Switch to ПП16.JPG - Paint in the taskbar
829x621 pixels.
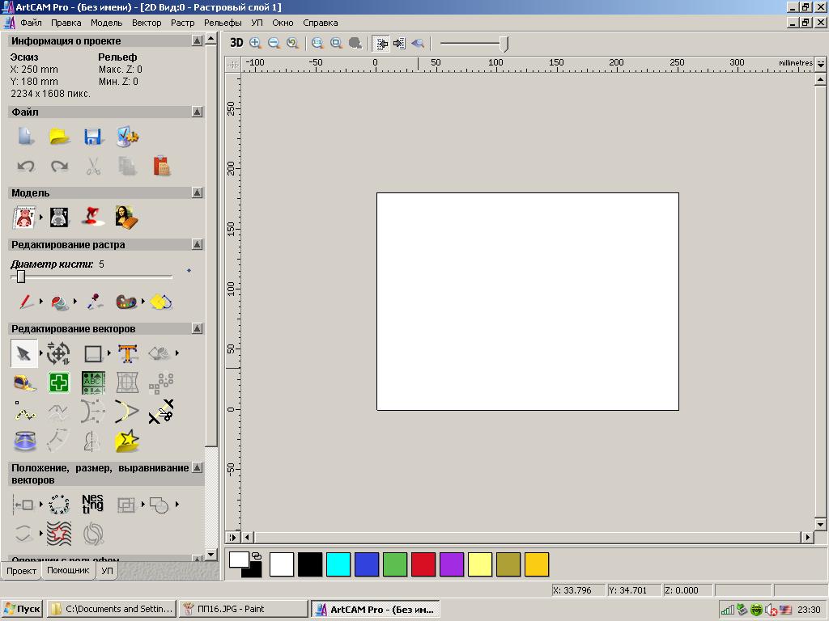243,609
